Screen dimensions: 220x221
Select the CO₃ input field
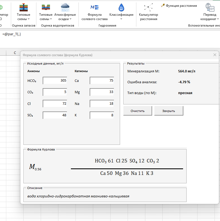click(55, 92)
